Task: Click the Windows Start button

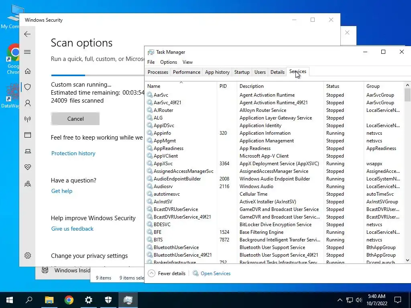Action: coord(10,300)
